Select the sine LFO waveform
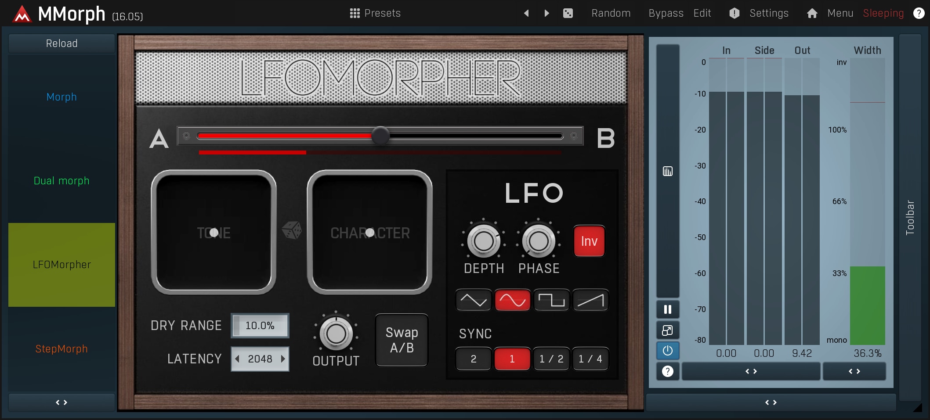This screenshot has height=420, width=930. [512, 300]
